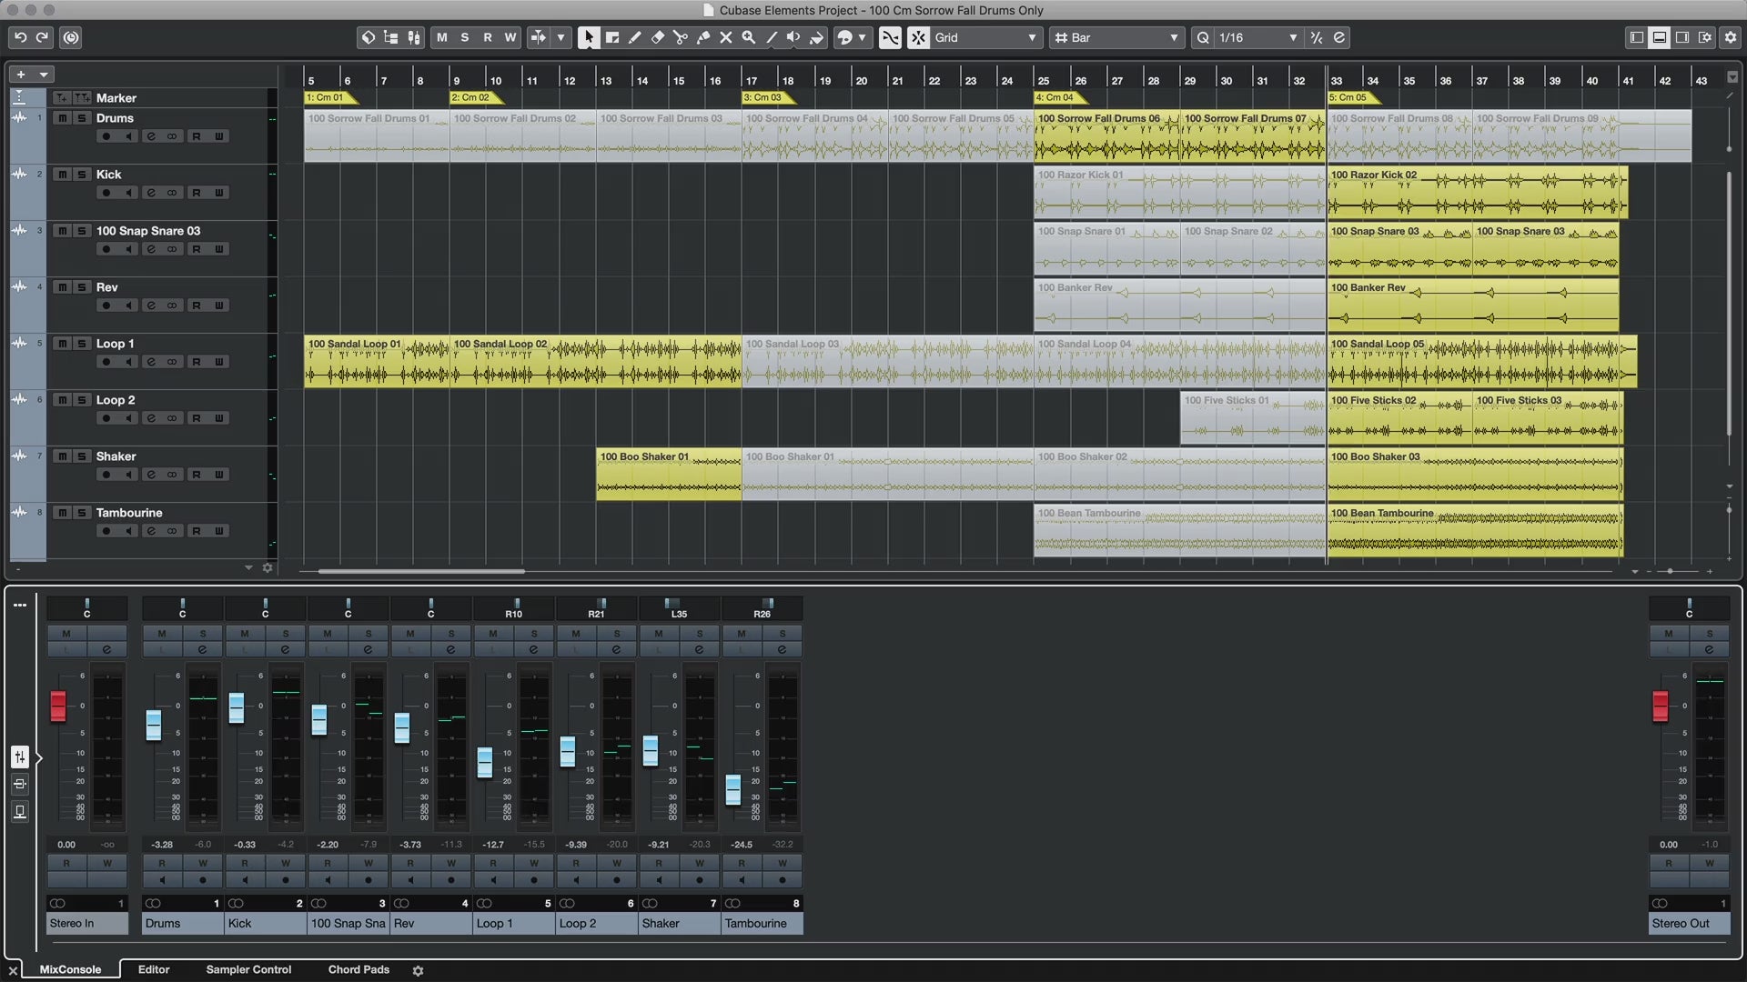Switch to the MixConsole tab
Viewport: 1747px width, 982px height.
(70, 969)
